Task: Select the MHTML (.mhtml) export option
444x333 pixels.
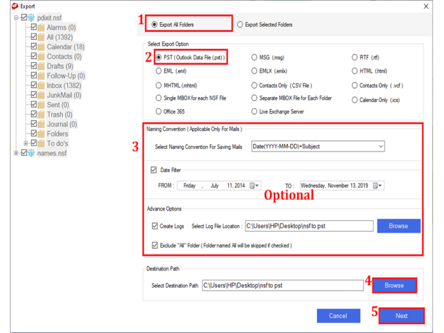Action: pyautogui.click(x=159, y=85)
